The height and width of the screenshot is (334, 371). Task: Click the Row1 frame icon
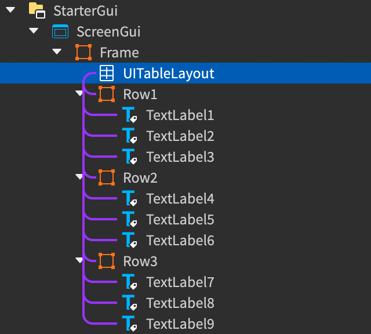107,94
